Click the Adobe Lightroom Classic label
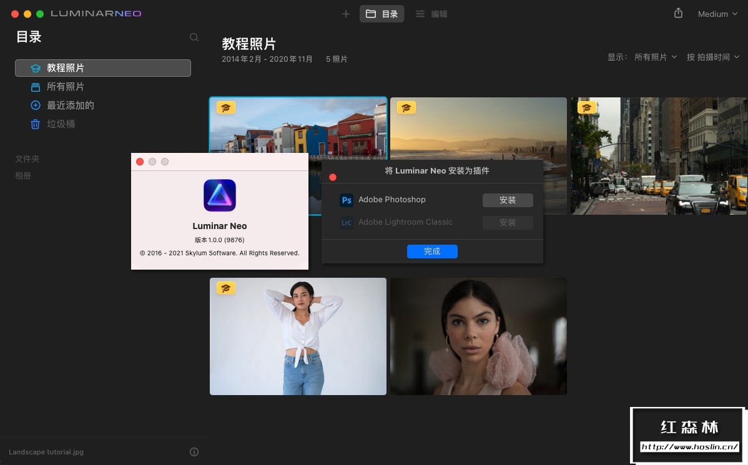The height and width of the screenshot is (465, 748). pos(405,222)
